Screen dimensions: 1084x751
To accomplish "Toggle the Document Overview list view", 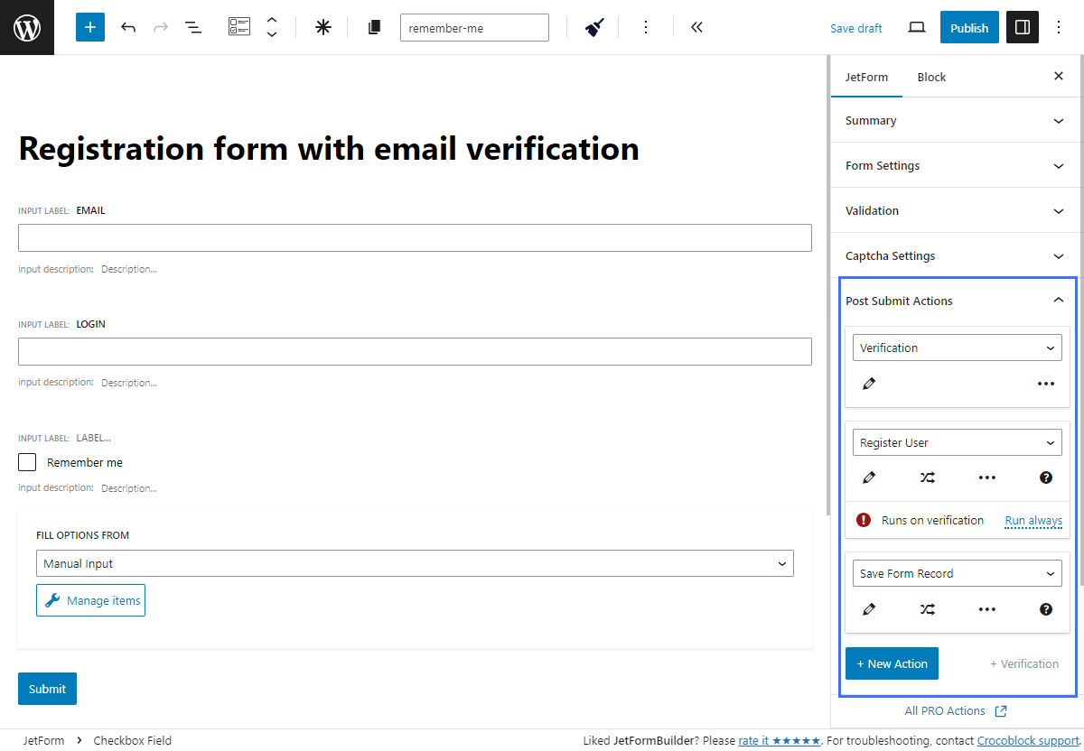I will pos(192,27).
